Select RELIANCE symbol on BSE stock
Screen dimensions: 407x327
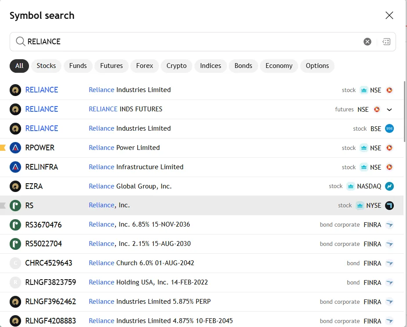(x=42, y=128)
